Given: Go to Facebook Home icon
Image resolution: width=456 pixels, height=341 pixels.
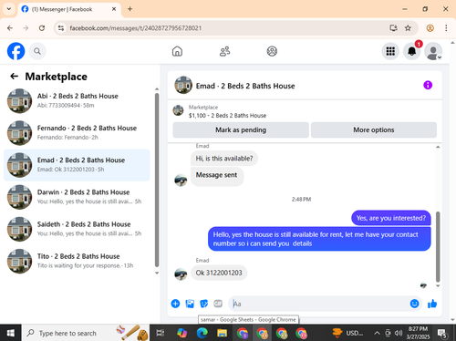Looking at the screenshot, I should pyautogui.click(x=177, y=51).
